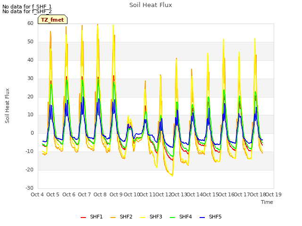Click the Time axis label

pos(267,202)
